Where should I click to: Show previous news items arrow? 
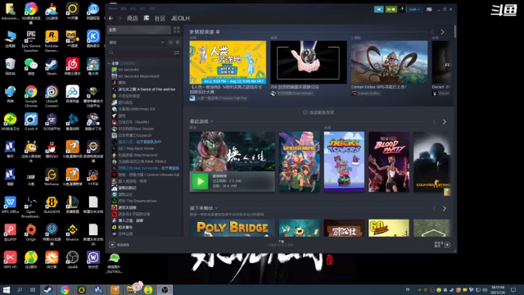(433, 32)
